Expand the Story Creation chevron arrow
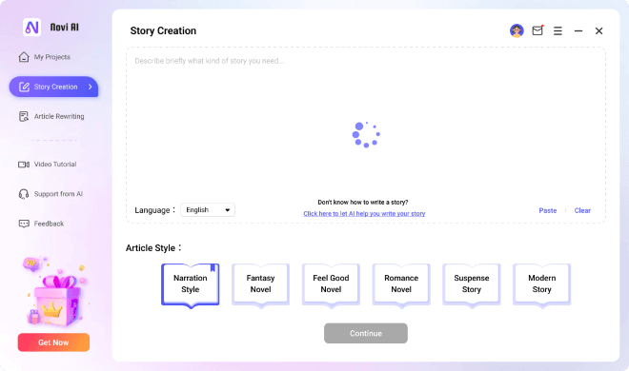Screen dimensions: 629x371 point(91,87)
